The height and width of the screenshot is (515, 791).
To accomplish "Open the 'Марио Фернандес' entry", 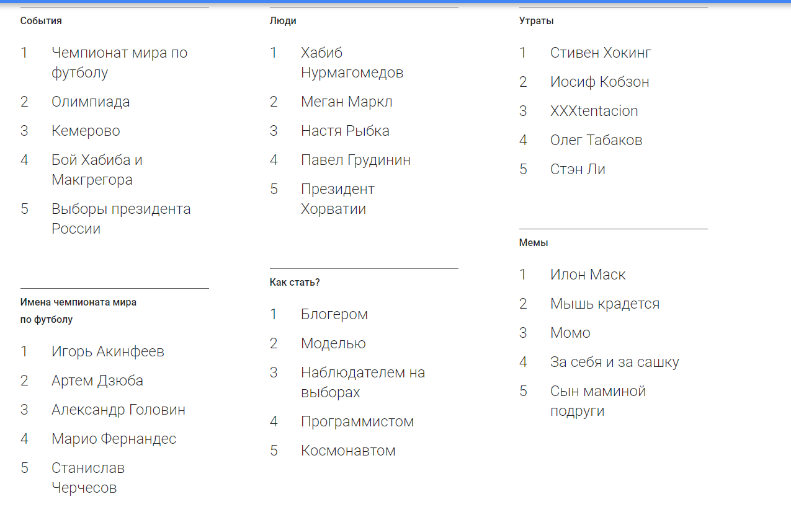I will pos(114,439).
